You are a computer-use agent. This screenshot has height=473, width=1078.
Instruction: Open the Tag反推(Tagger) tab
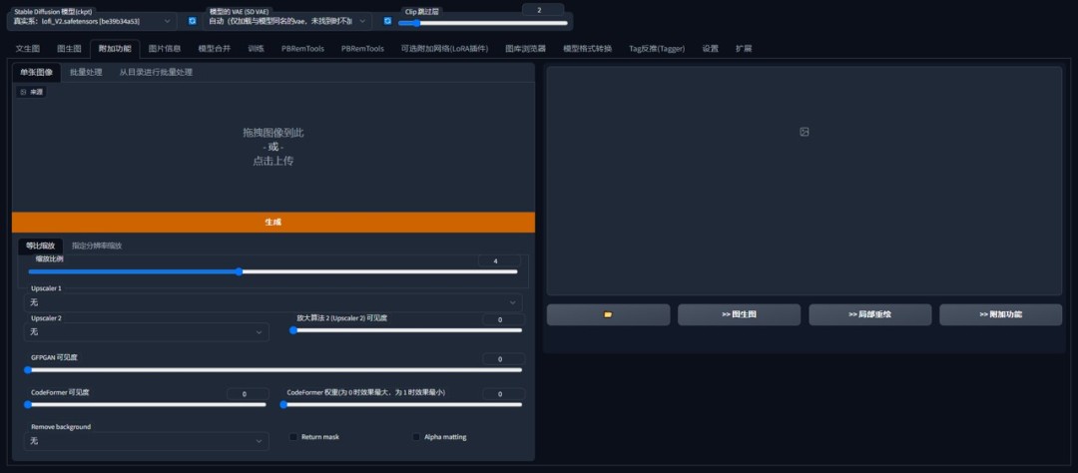[x=657, y=49]
